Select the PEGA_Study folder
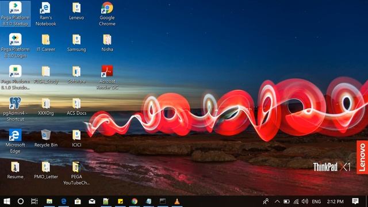The image size is (368, 207). pos(46,75)
